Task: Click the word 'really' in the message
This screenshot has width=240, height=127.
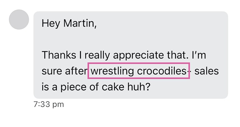Action: pos(97,56)
